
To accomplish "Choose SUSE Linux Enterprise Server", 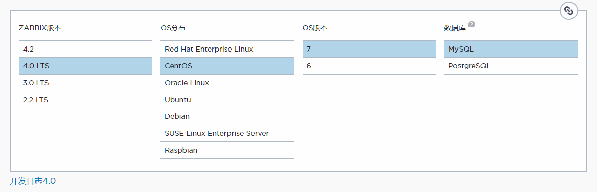I will (x=227, y=133).
